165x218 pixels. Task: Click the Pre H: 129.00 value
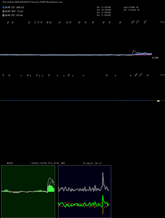[x=104, y=10]
